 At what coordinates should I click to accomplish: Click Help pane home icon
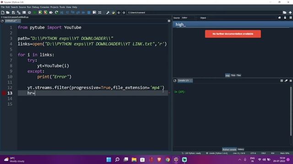(x=280, y=18)
